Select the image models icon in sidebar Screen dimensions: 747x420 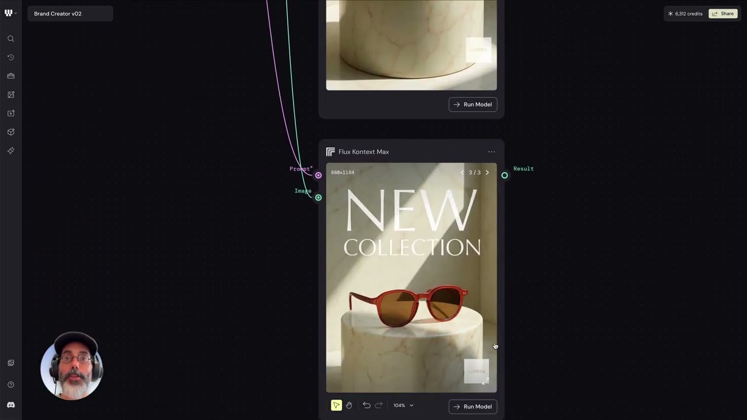(x=11, y=94)
